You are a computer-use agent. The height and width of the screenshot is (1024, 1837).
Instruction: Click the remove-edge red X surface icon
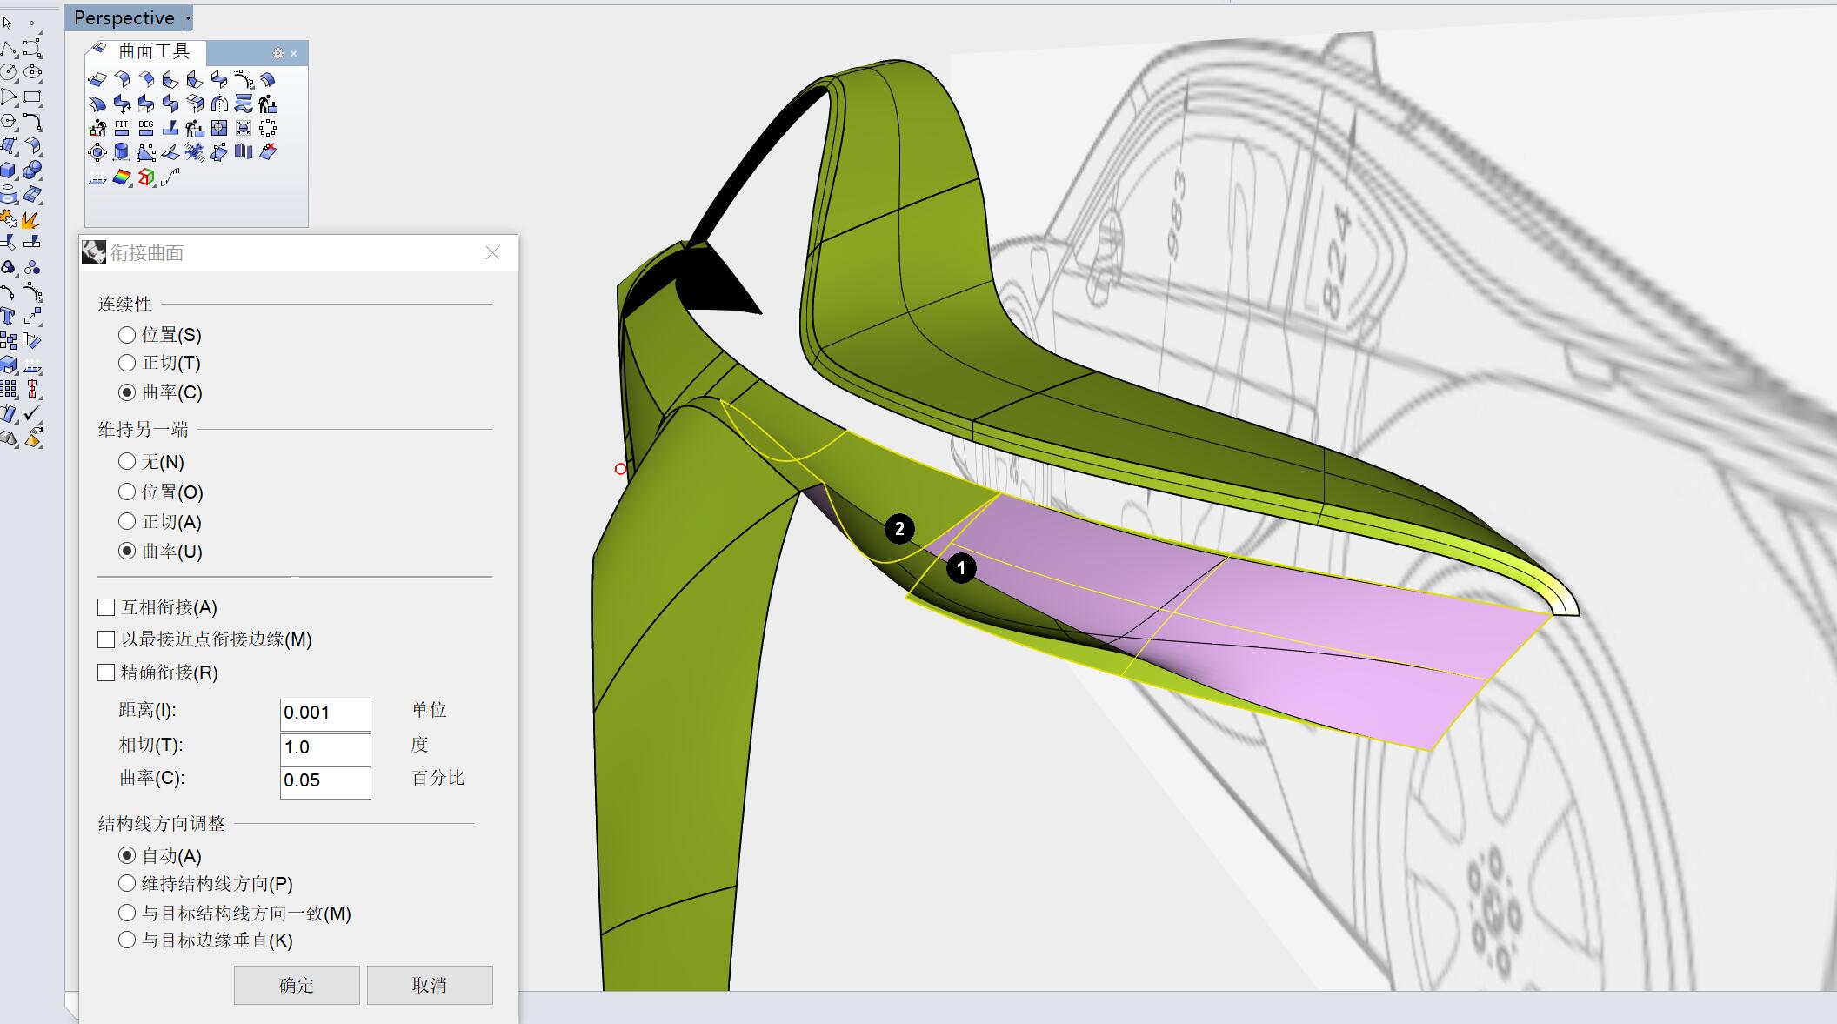coord(268,152)
